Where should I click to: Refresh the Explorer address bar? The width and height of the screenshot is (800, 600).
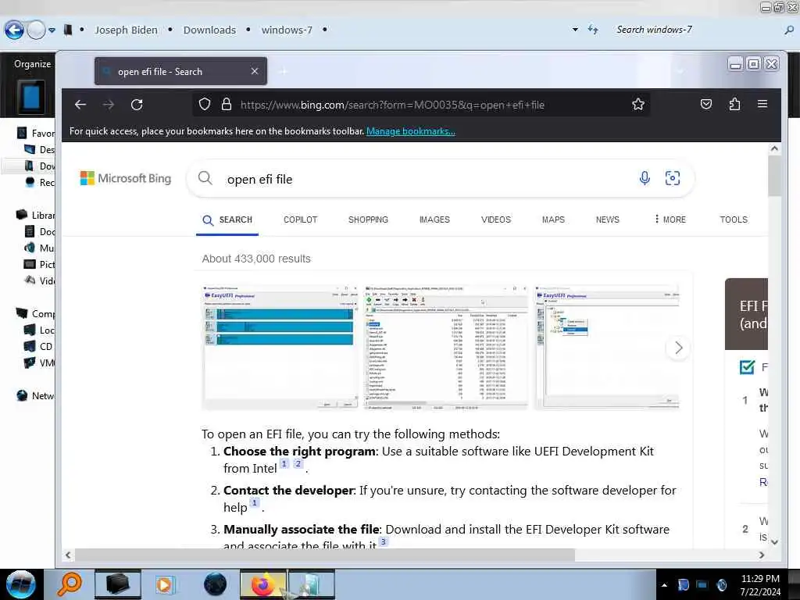593,30
